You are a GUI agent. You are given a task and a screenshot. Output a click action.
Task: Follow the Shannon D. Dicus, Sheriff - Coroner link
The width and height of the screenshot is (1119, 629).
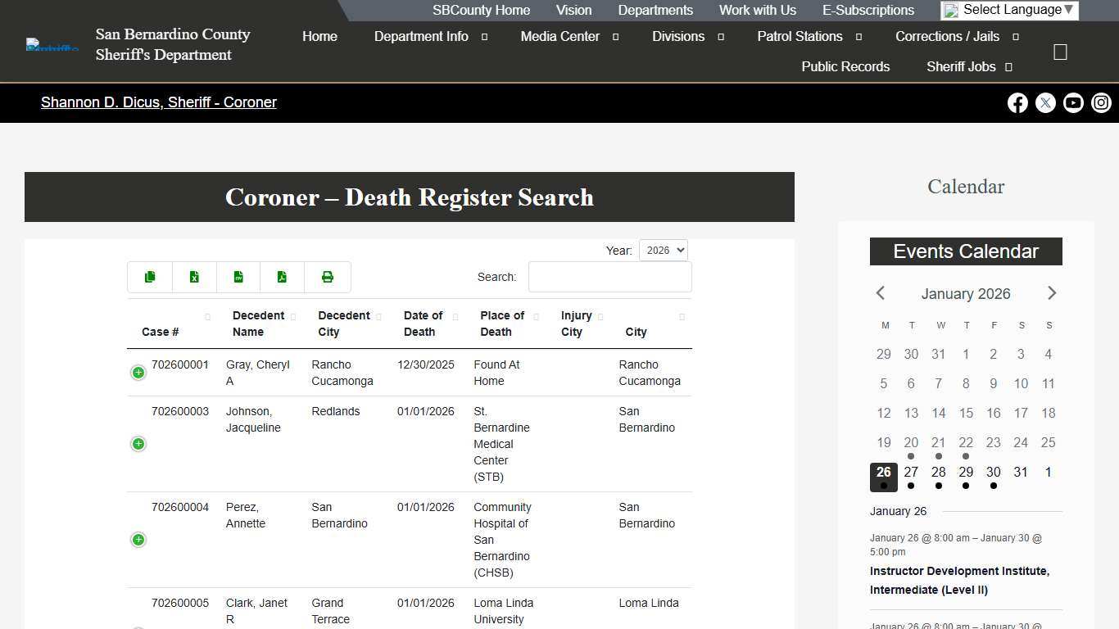point(159,102)
